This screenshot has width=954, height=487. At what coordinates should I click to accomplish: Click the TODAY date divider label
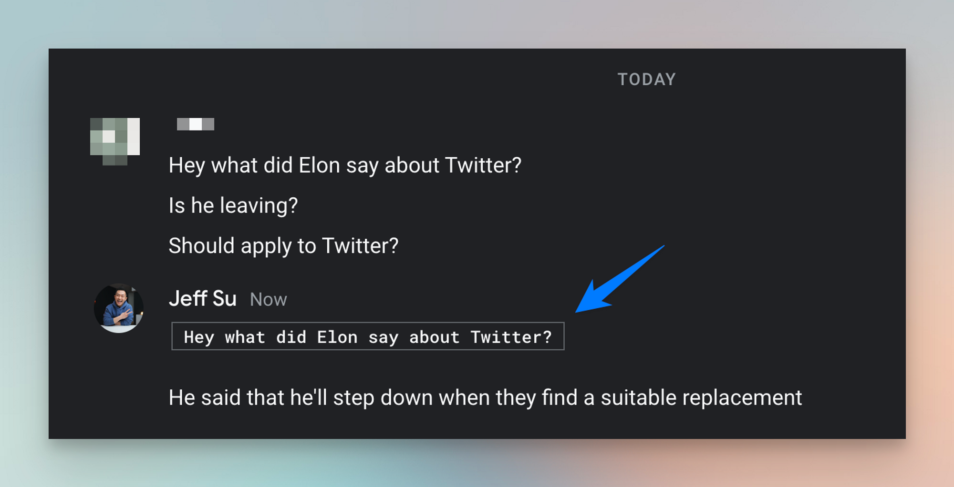tap(647, 79)
